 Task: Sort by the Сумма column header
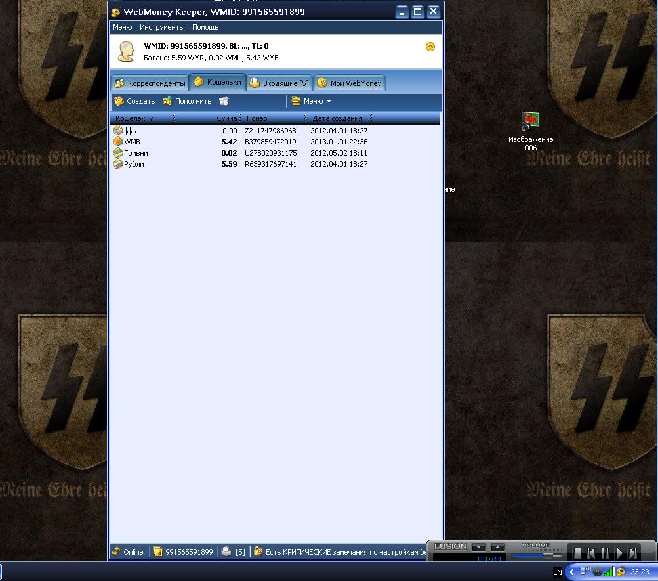[x=208, y=118]
